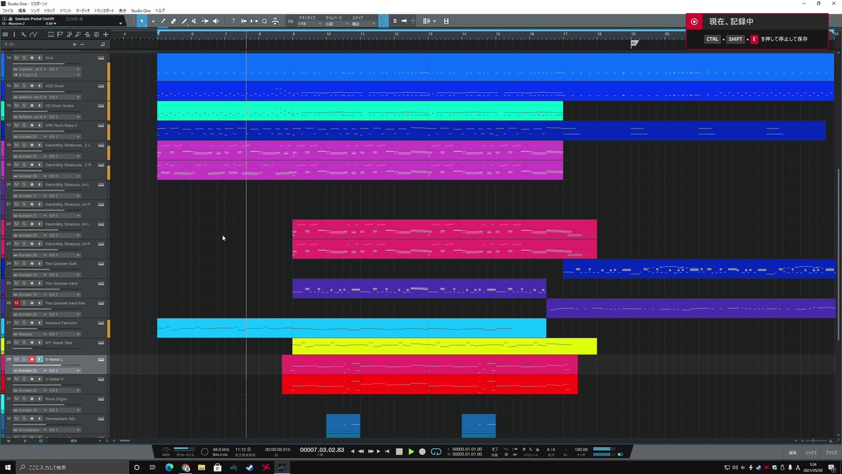Click the green Play button
The image size is (842, 474).
point(411,452)
